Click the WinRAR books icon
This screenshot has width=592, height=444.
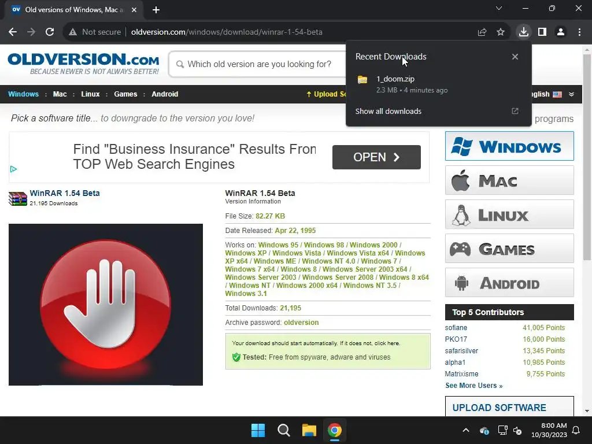pyautogui.click(x=18, y=199)
